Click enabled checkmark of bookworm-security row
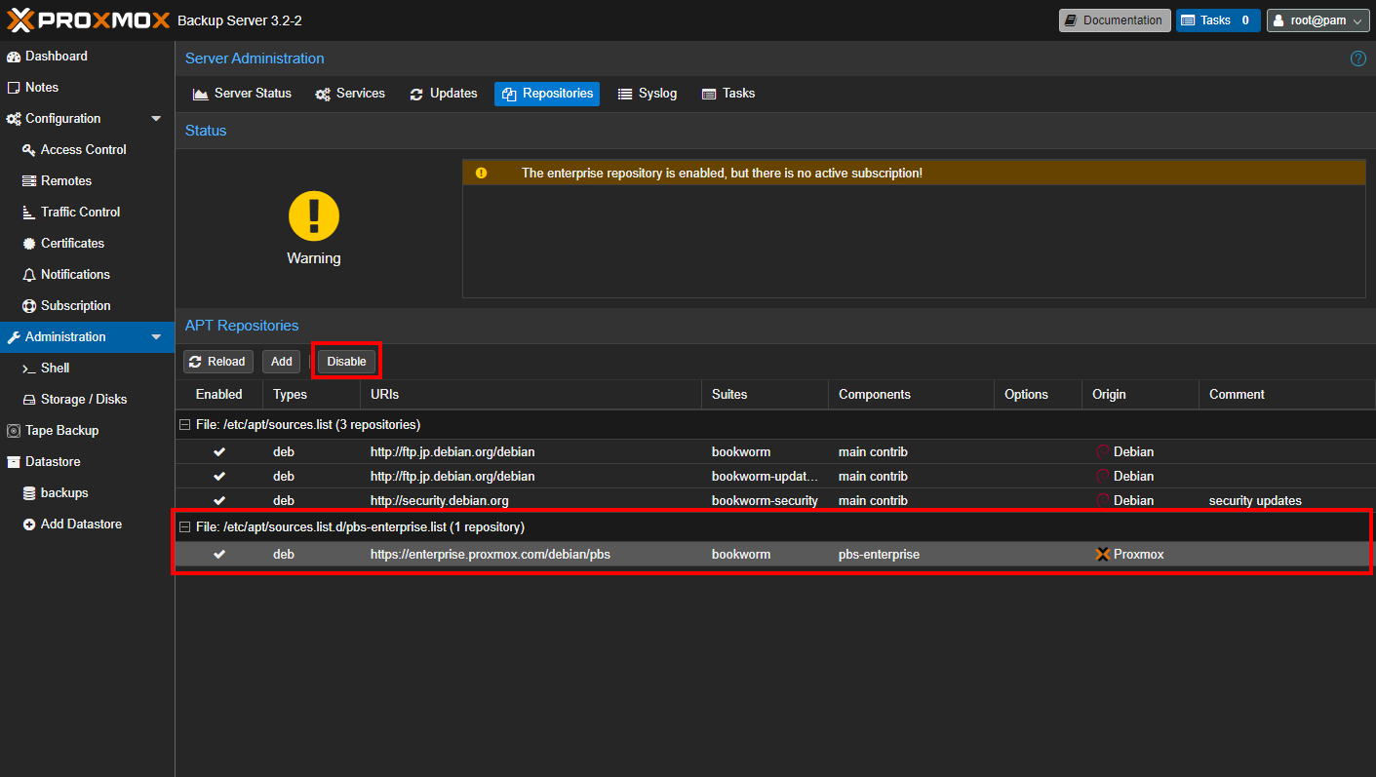Screen dimensions: 1376x777 pos(219,501)
